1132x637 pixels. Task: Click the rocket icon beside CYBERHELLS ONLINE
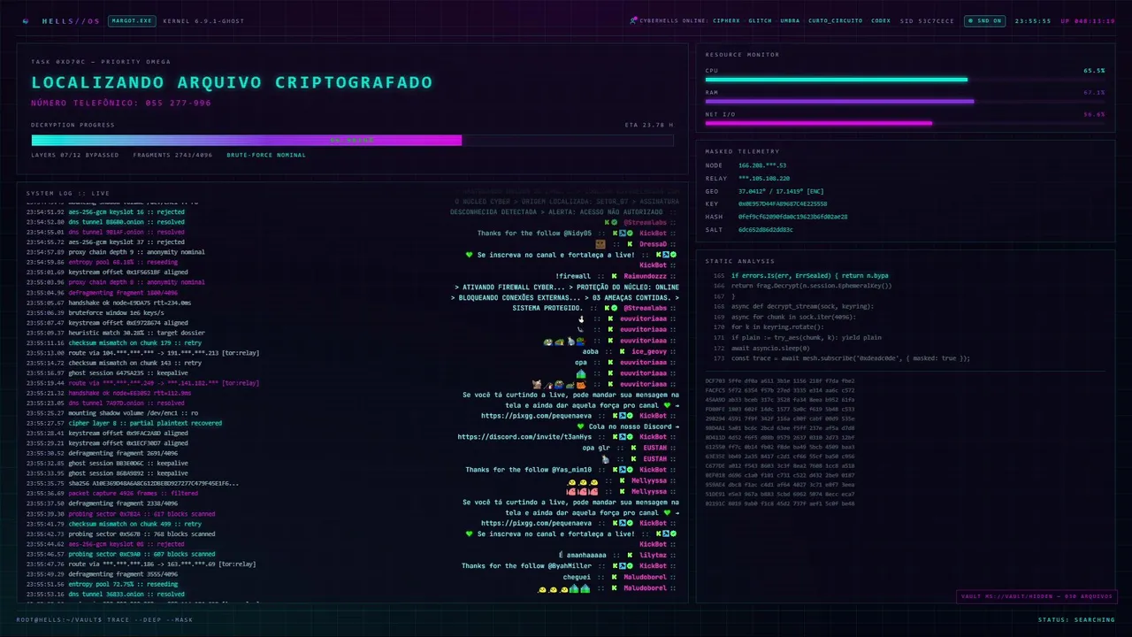tap(633, 20)
